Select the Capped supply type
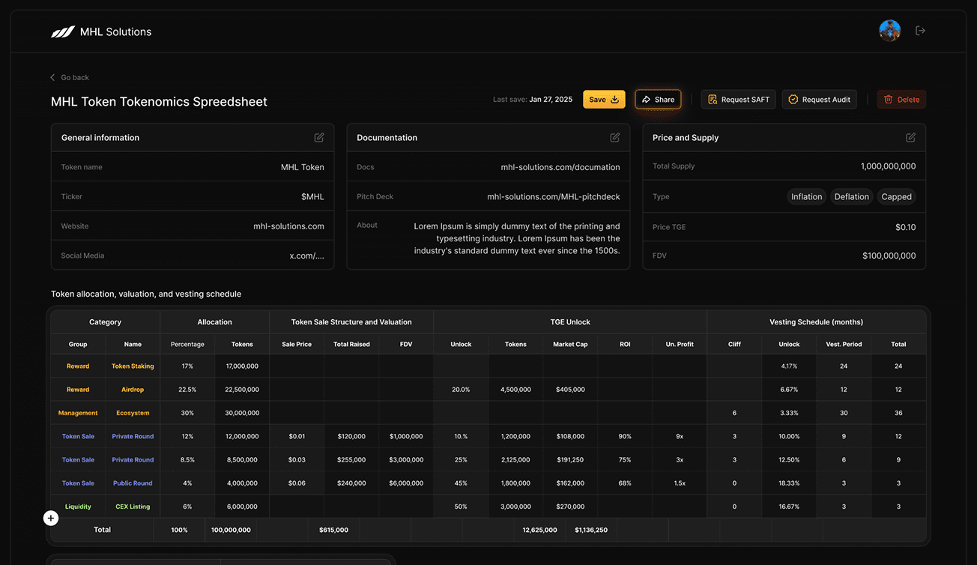Image resolution: width=977 pixels, height=565 pixels. pos(896,196)
